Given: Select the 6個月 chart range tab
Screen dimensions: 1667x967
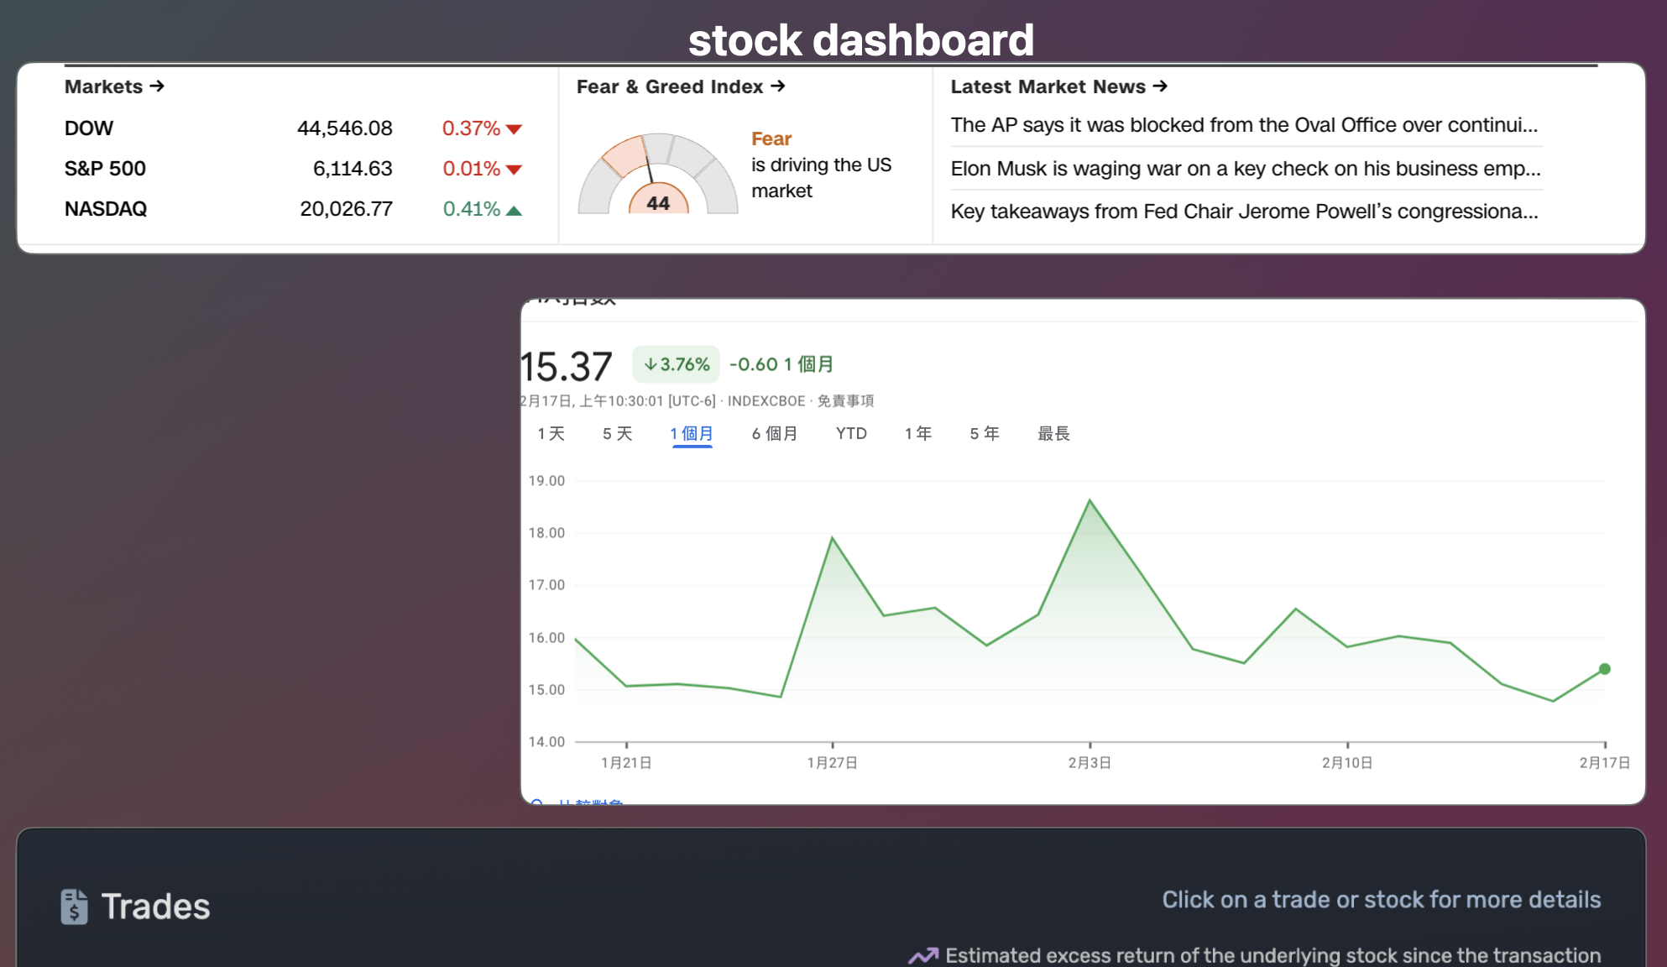Looking at the screenshot, I should tap(774, 434).
